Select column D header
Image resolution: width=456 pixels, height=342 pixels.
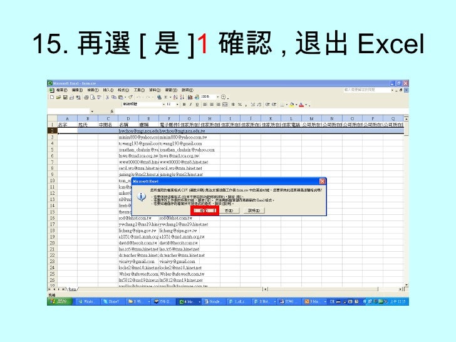click(x=128, y=118)
